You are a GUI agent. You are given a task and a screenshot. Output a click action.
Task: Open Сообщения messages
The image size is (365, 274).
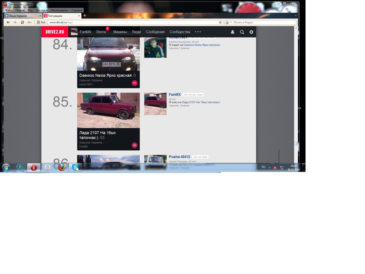pos(155,32)
